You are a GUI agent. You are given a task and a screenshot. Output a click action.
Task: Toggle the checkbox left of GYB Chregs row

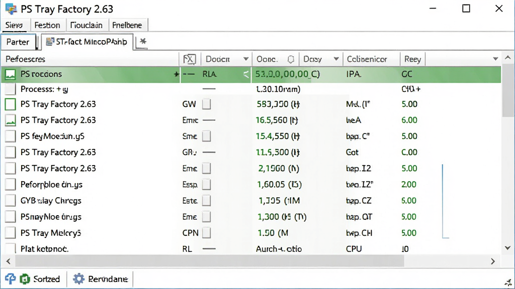10,201
